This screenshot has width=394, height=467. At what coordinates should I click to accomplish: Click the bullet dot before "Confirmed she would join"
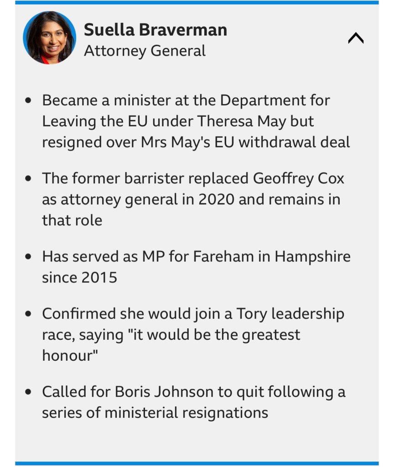[x=29, y=314]
